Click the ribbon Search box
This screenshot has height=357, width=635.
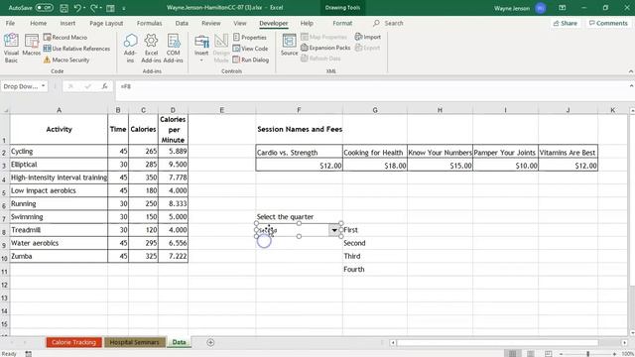click(388, 23)
